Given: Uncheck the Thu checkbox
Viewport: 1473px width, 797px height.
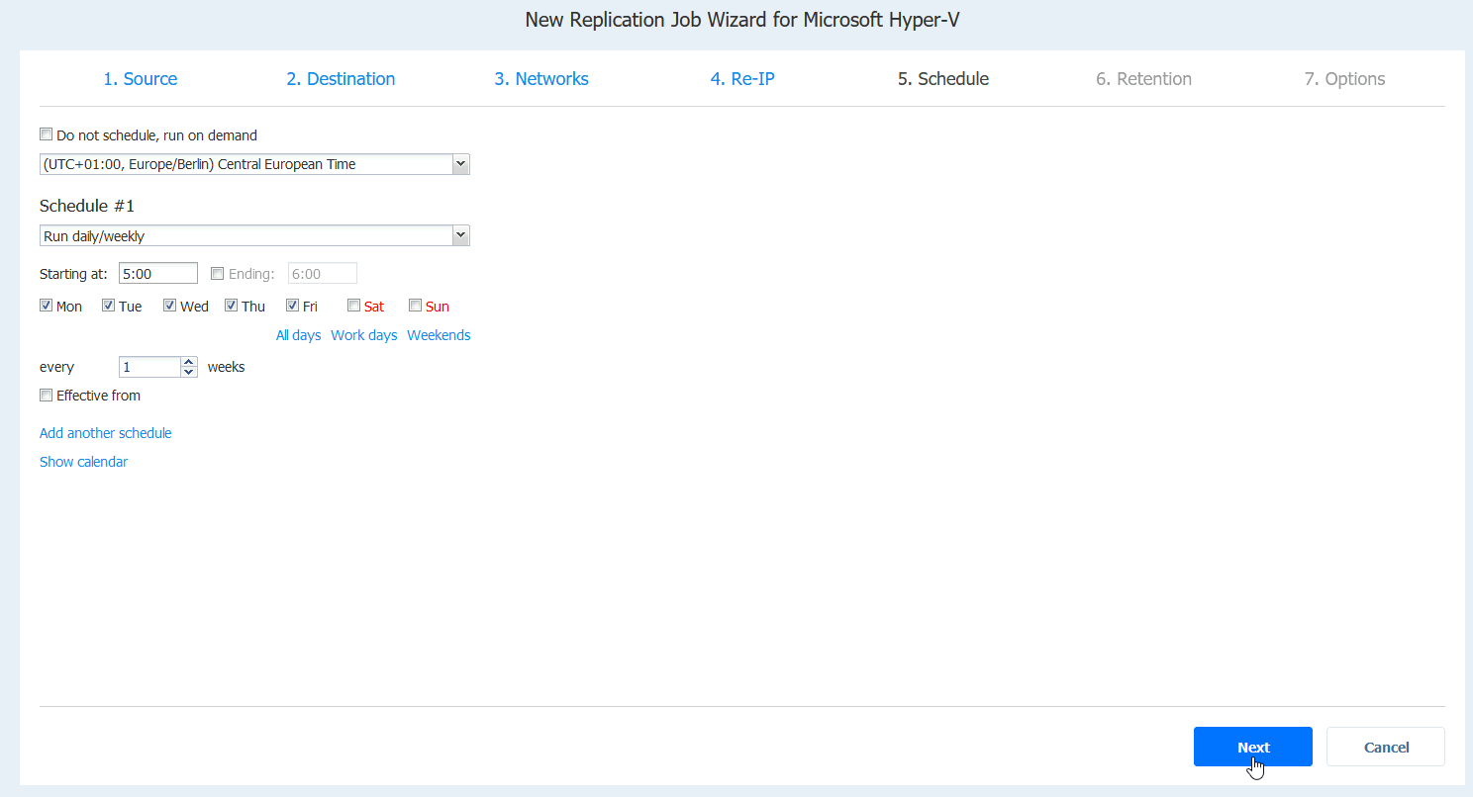Looking at the screenshot, I should click(x=231, y=306).
